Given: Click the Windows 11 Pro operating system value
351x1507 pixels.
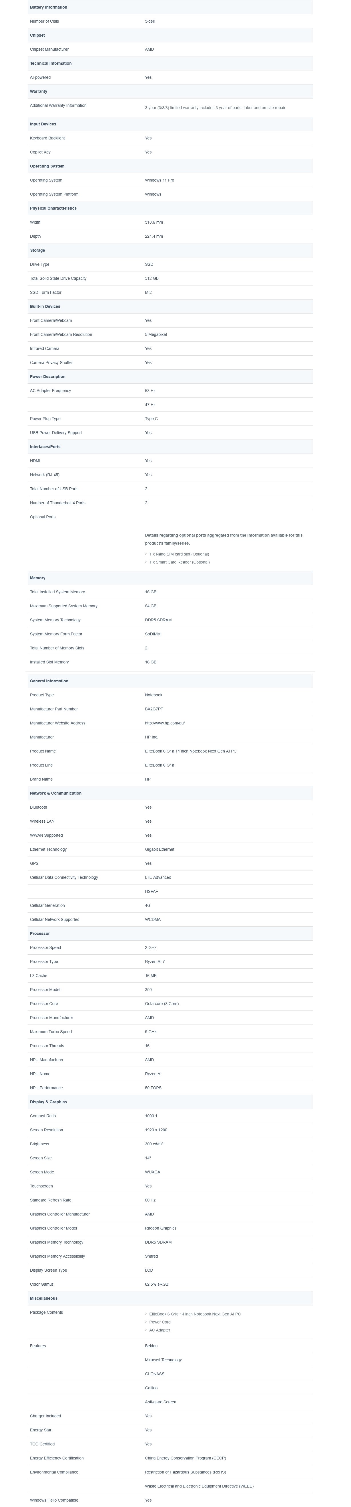Looking at the screenshot, I should tap(159, 180).
